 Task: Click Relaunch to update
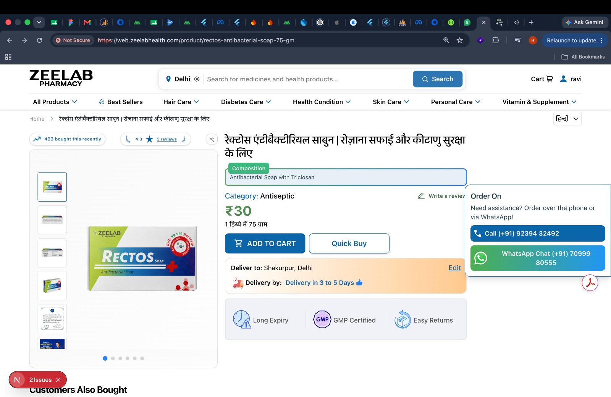[x=571, y=40]
